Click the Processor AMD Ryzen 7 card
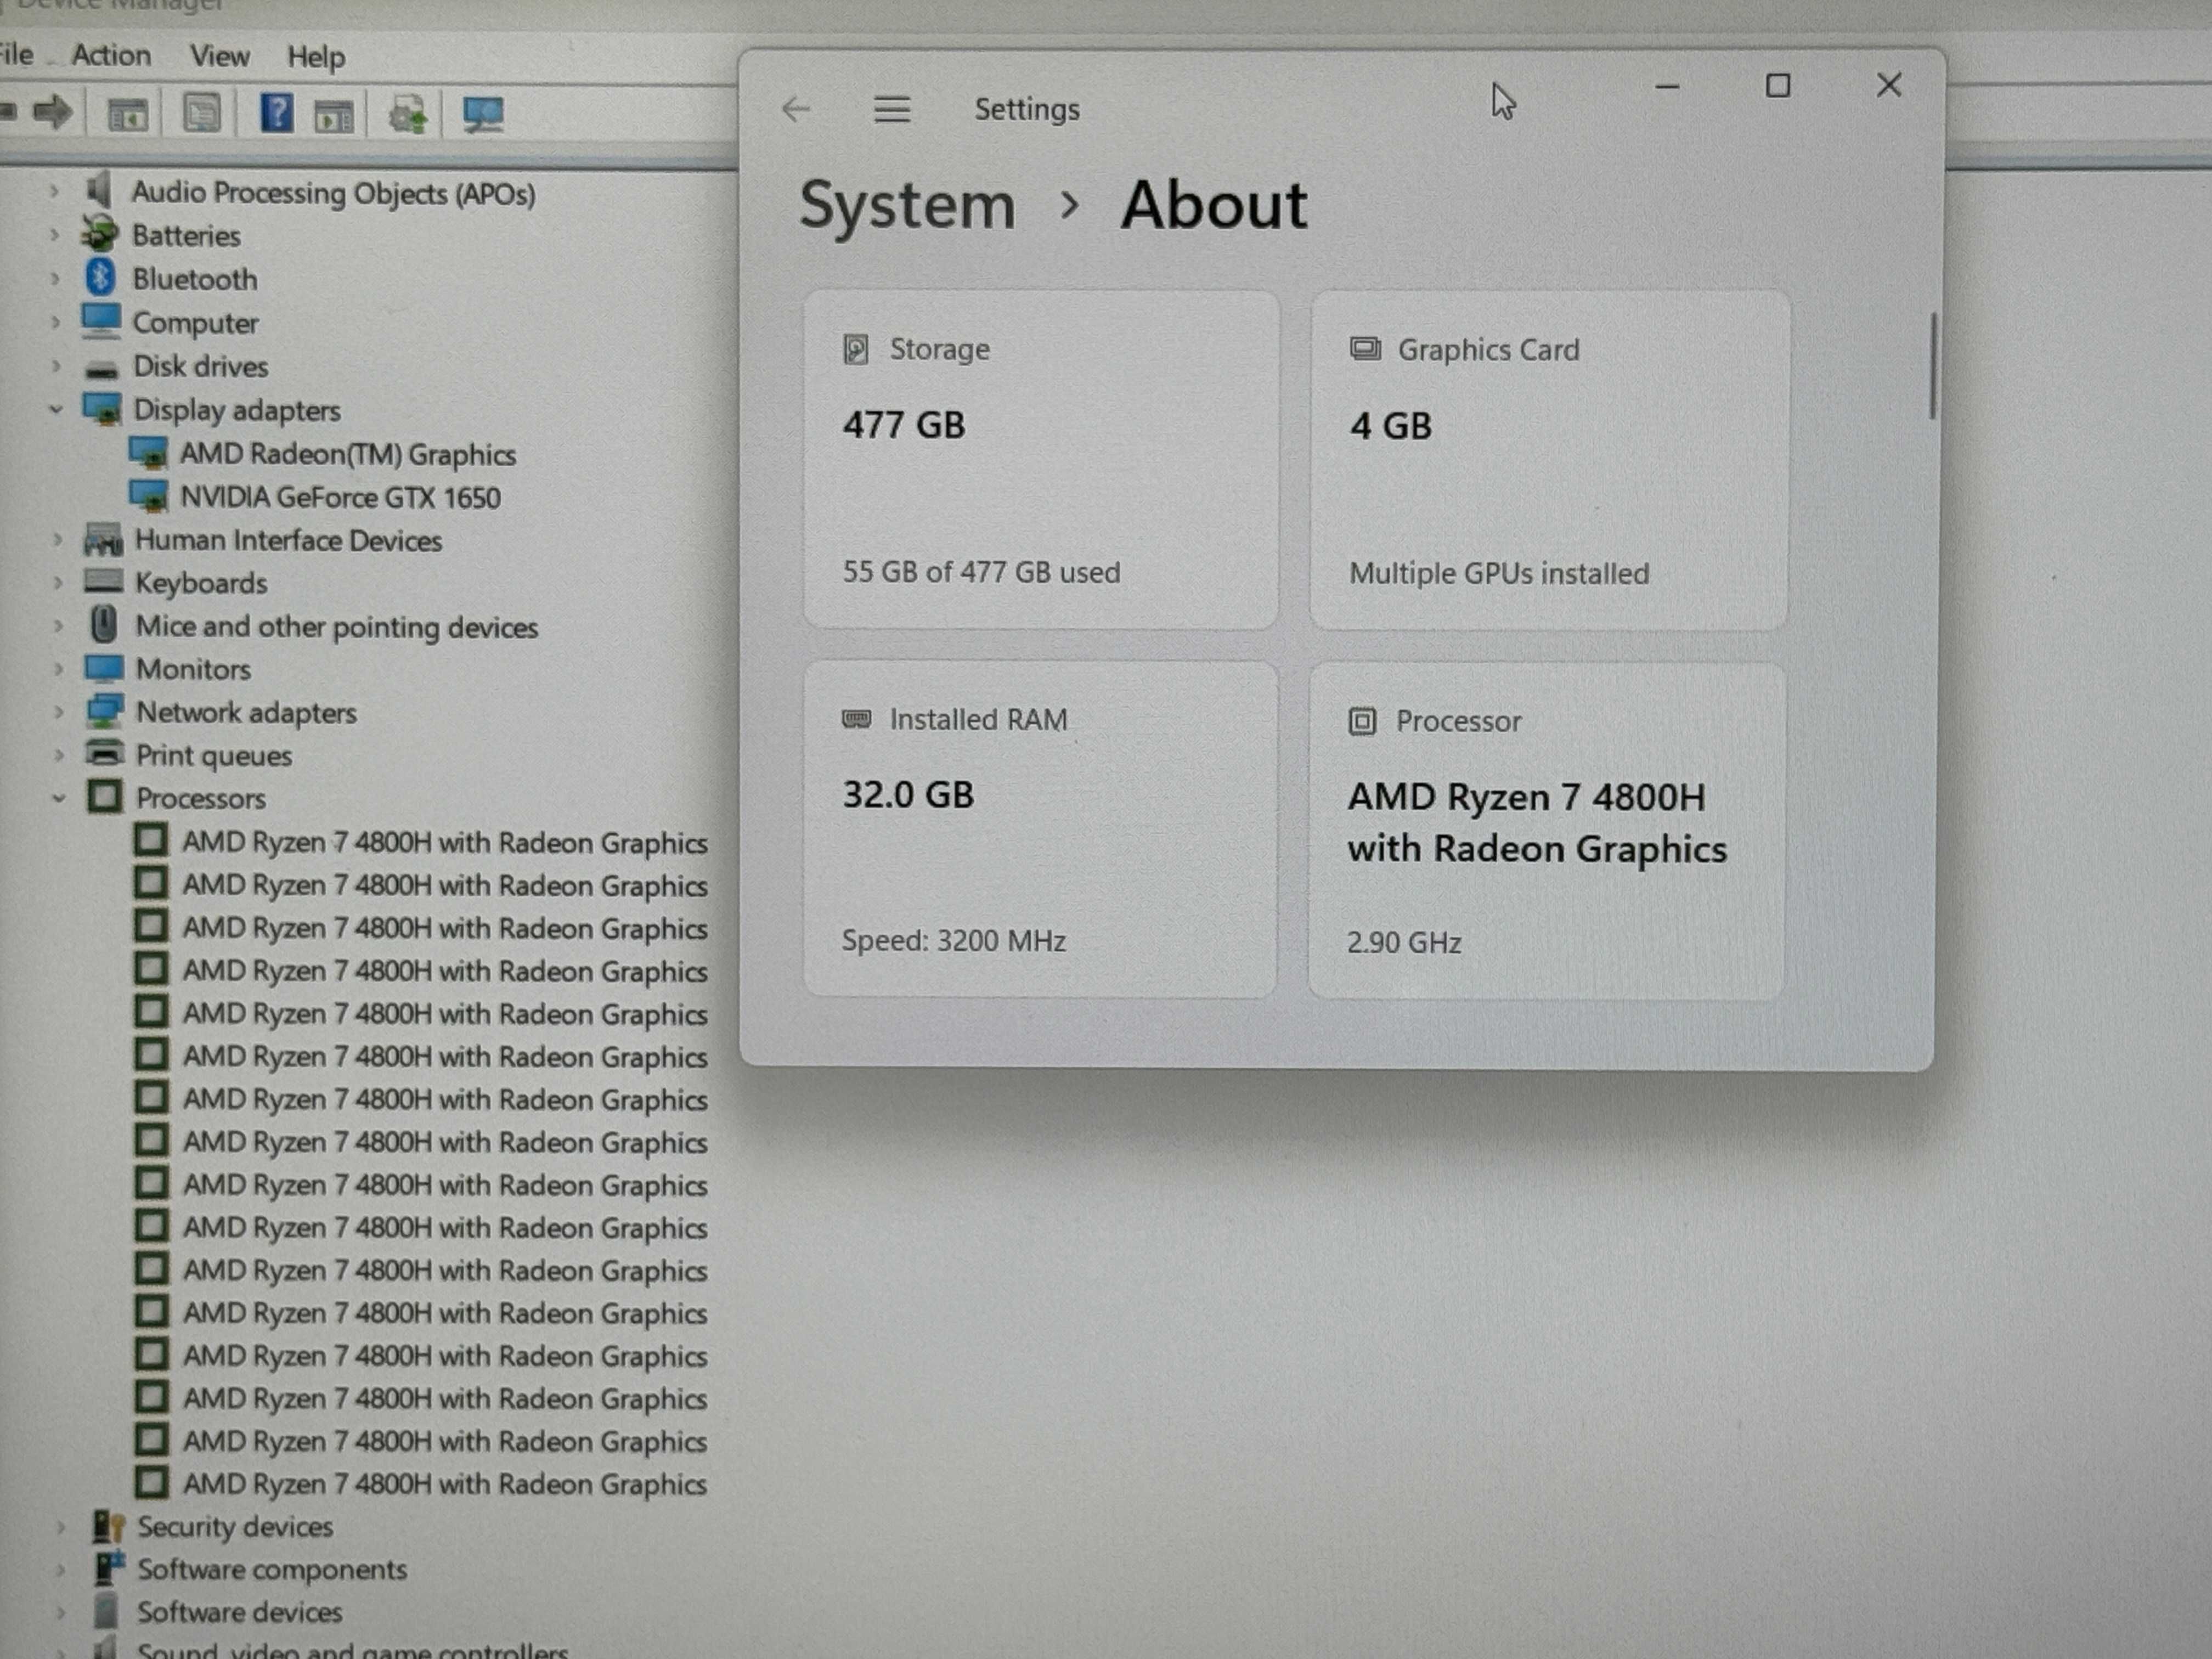The image size is (2212, 1659). point(1546,830)
